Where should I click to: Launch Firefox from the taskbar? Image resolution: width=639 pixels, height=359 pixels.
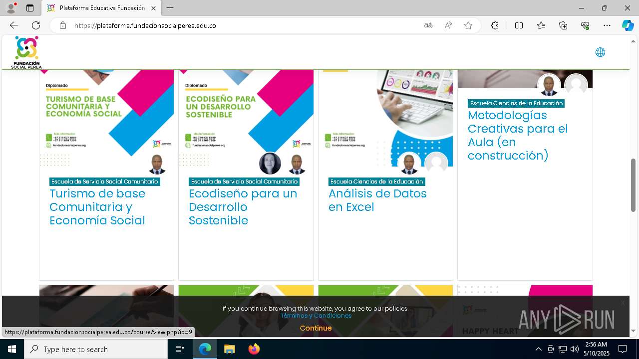pyautogui.click(x=254, y=349)
